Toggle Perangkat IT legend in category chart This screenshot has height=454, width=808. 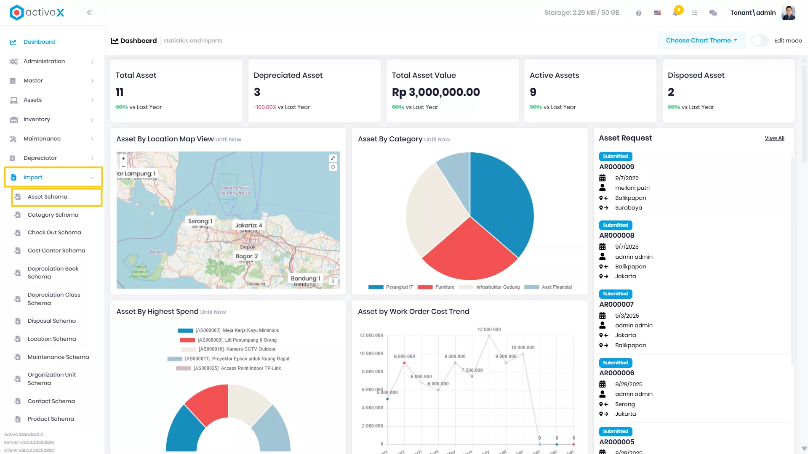tap(390, 287)
